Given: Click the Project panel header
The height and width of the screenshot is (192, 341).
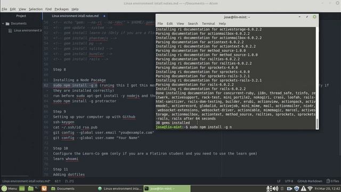Looking at the screenshot, I should [21, 16].
